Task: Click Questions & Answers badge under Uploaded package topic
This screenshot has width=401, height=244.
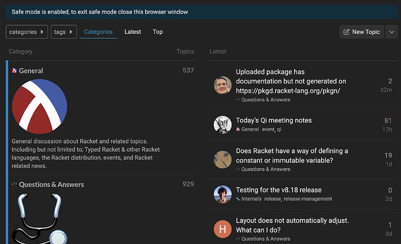Action: coord(263,100)
